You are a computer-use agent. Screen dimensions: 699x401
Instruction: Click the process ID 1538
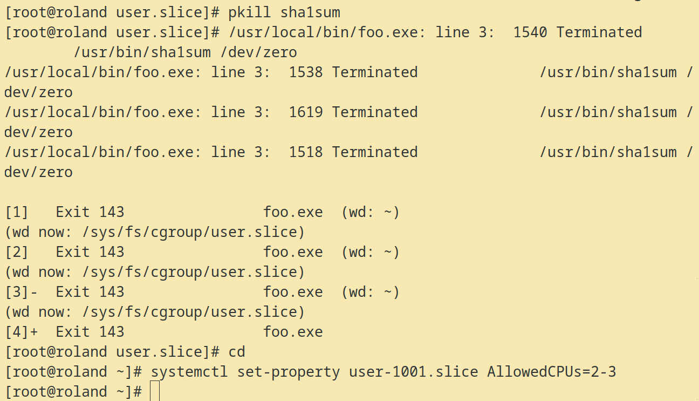(x=306, y=72)
